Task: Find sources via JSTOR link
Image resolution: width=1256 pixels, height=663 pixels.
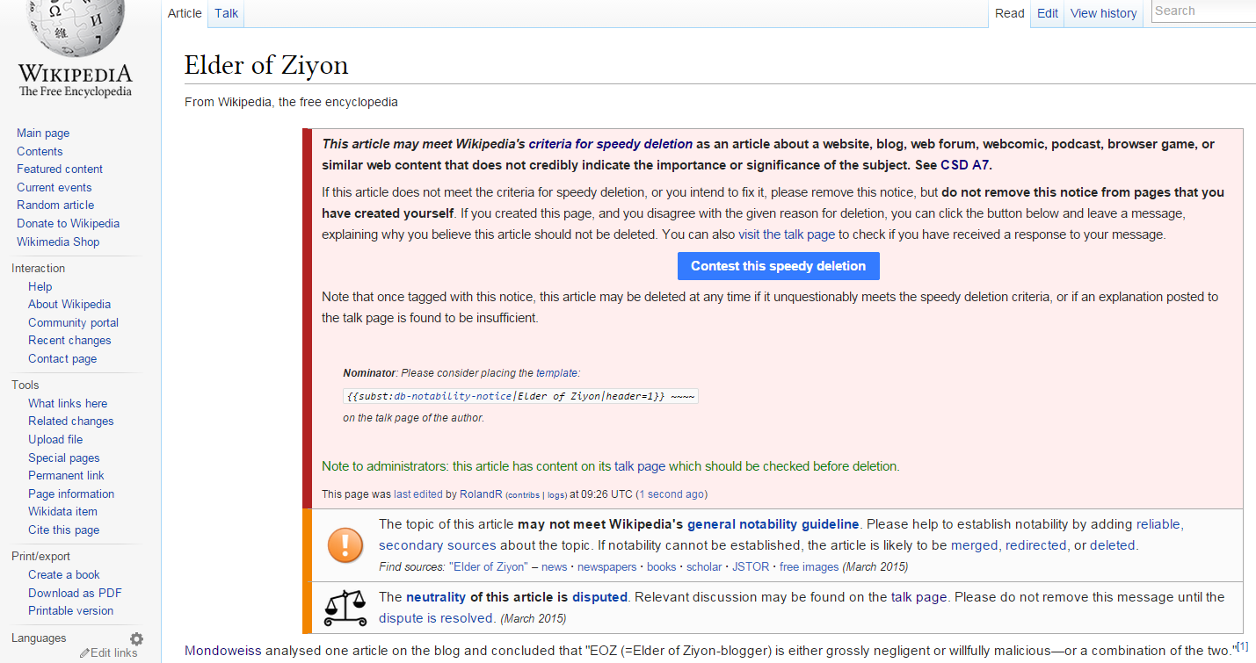Action: 750,567
